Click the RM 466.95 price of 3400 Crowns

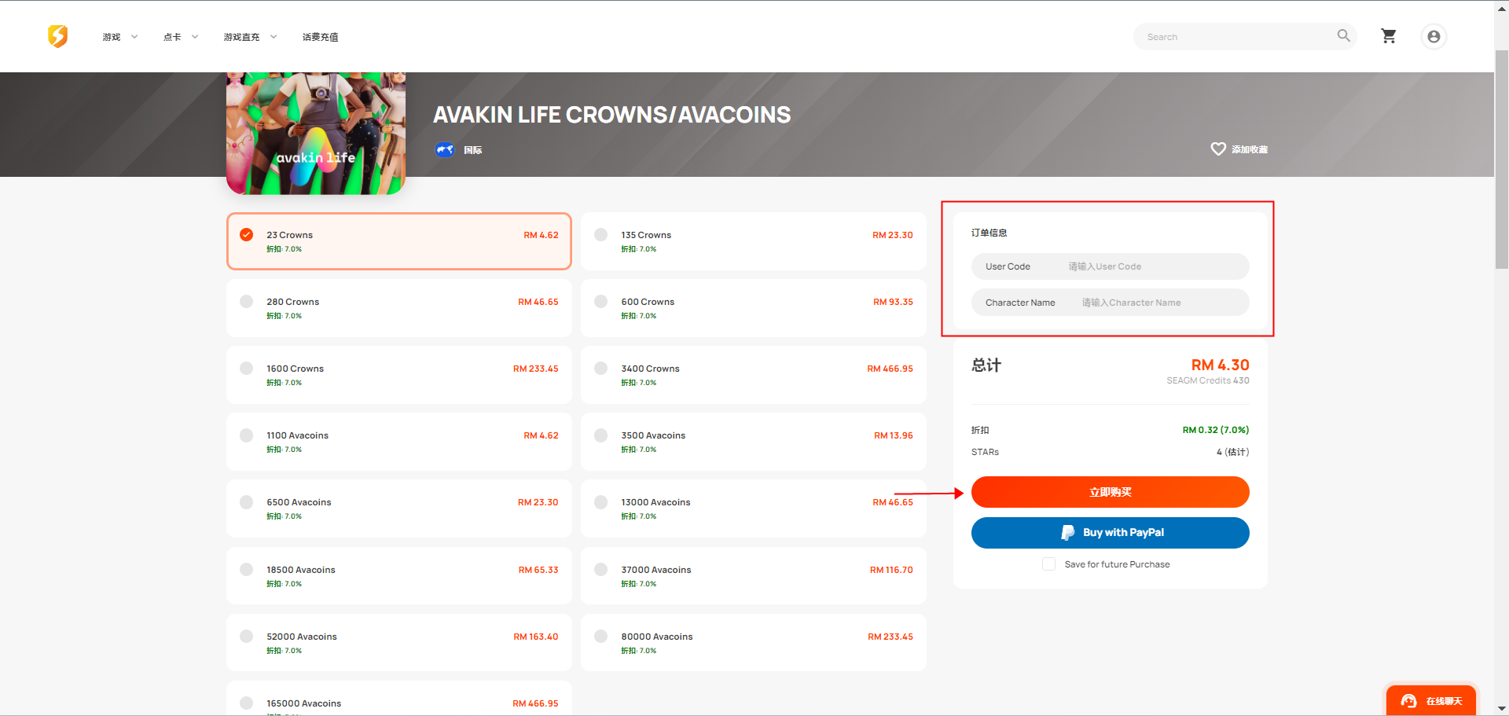890,369
